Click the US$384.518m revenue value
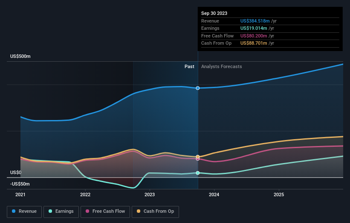The height and width of the screenshot is (223, 350). (255, 21)
